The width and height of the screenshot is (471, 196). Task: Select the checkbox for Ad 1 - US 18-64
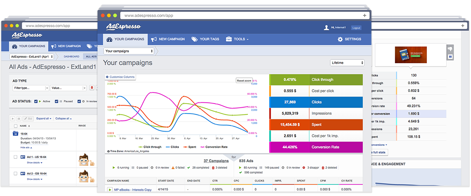pos(15,157)
